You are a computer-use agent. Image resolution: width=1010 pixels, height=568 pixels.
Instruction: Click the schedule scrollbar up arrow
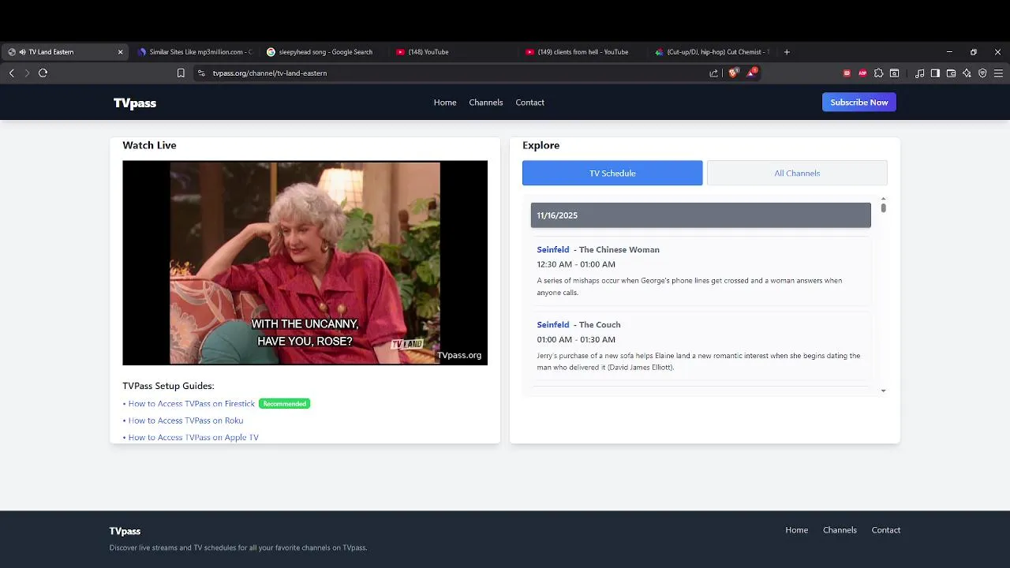pyautogui.click(x=883, y=199)
